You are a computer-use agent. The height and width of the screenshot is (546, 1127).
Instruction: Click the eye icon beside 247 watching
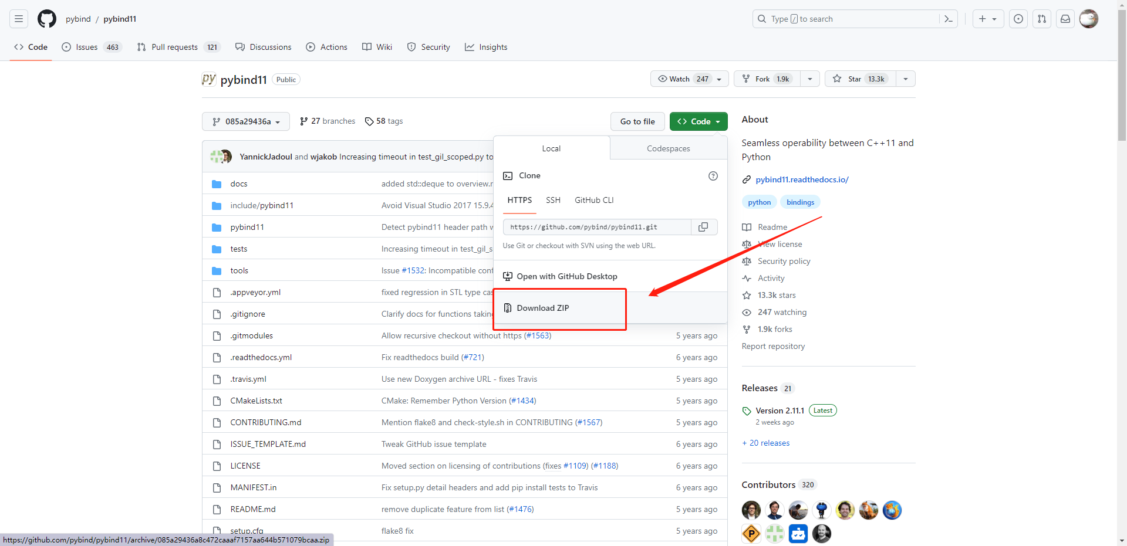747,312
